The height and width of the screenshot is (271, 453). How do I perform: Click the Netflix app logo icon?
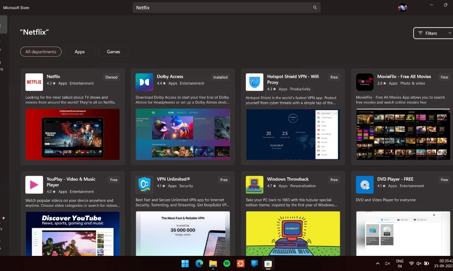(x=34, y=82)
